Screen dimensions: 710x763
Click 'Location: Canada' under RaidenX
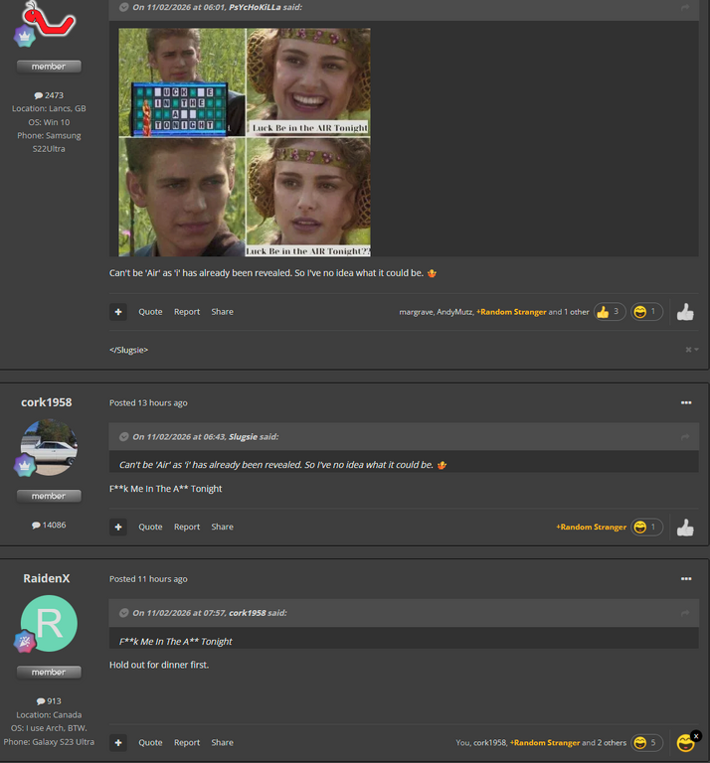coord(49,715)
